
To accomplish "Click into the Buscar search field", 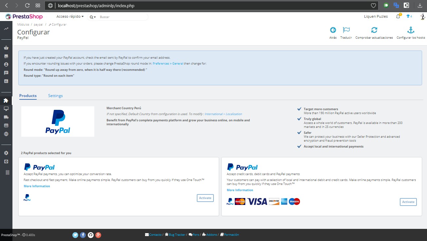I will tap(123, 17).
